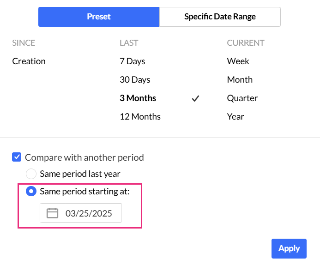Viewport: 320px width, 271px height.
Task: Select Same period last year radio
Action: 31,174
